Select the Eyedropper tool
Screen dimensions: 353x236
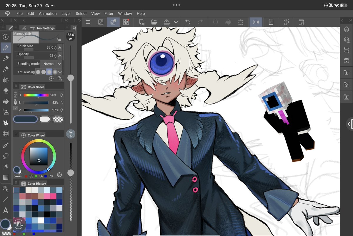(5, 145)
